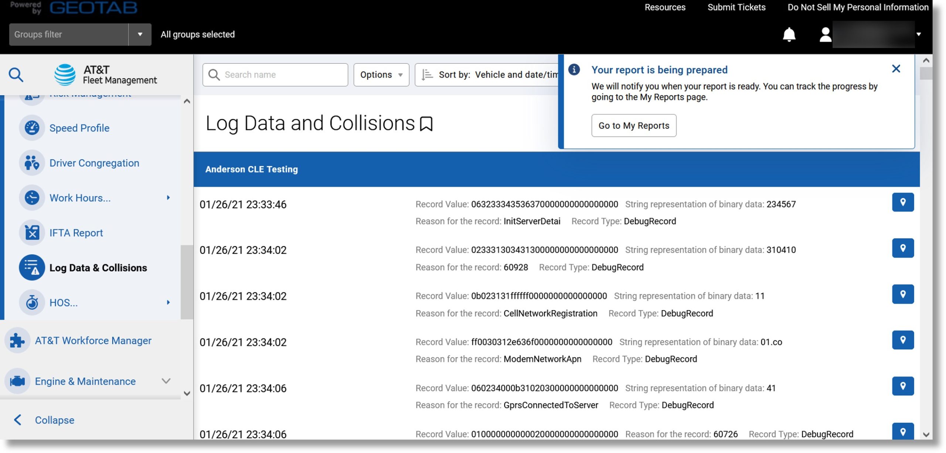946x453 pixels.
Task: Click the Speed Profile gauge icon
Action: pos(32,128)
